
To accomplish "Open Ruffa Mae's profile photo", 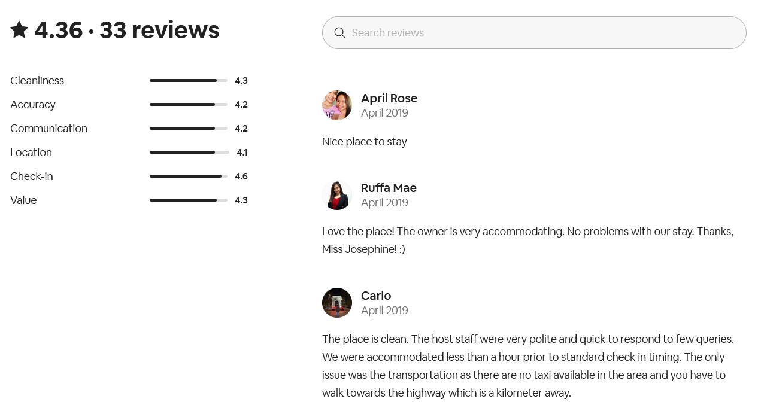I will click(337, 195).
